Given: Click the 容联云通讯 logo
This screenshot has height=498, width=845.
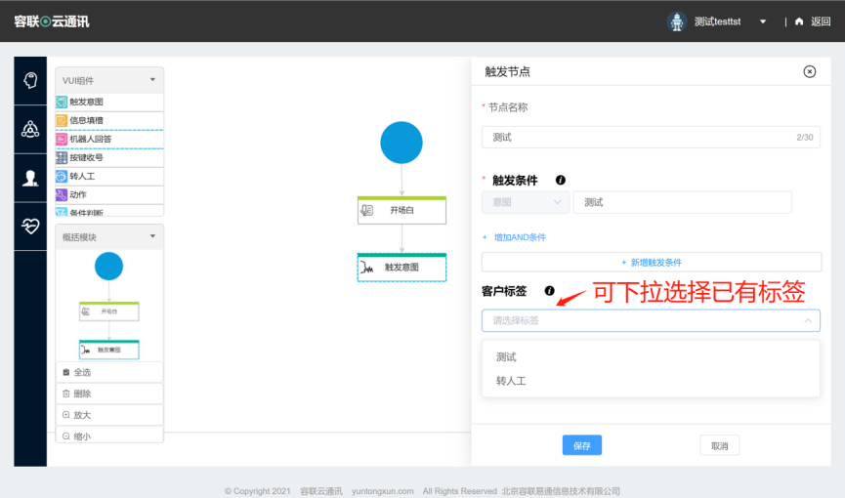Looking at the screenshot, I should 52,21.
